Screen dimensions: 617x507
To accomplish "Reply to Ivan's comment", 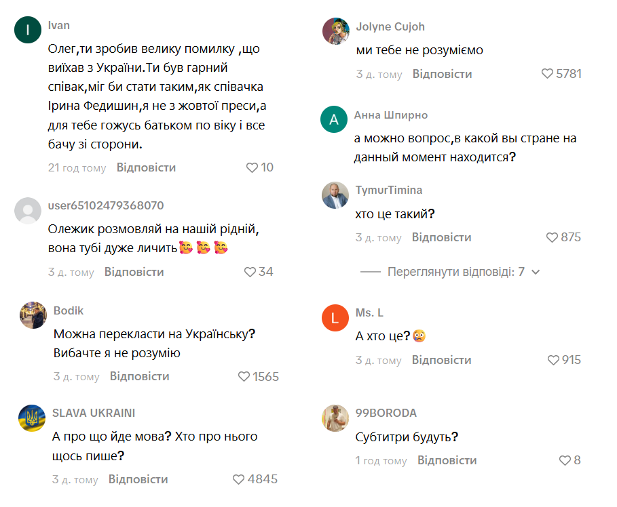I will click(146, 167).
